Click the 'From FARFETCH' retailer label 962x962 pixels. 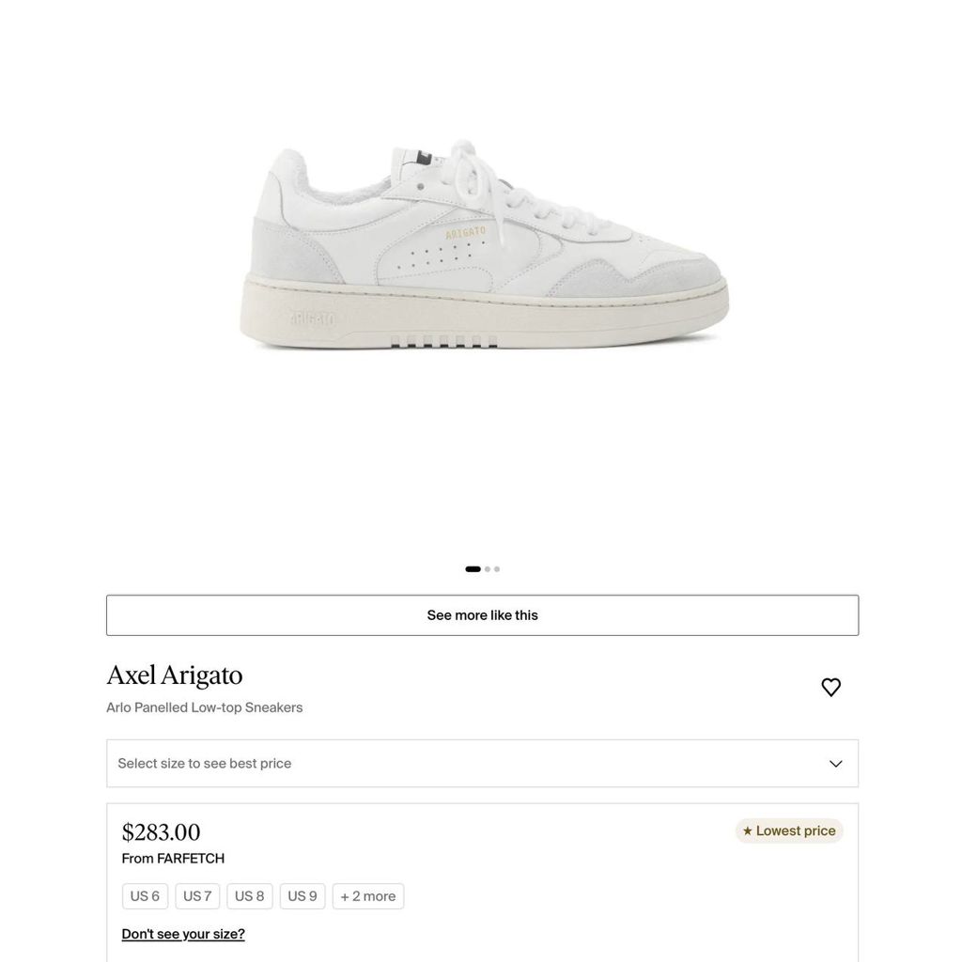click(173, 859)
